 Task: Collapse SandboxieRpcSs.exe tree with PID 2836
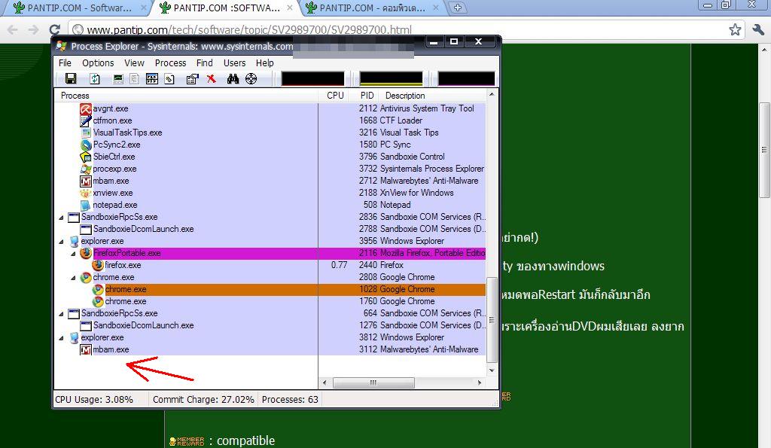pyautogui.click(x=62, y=218)
